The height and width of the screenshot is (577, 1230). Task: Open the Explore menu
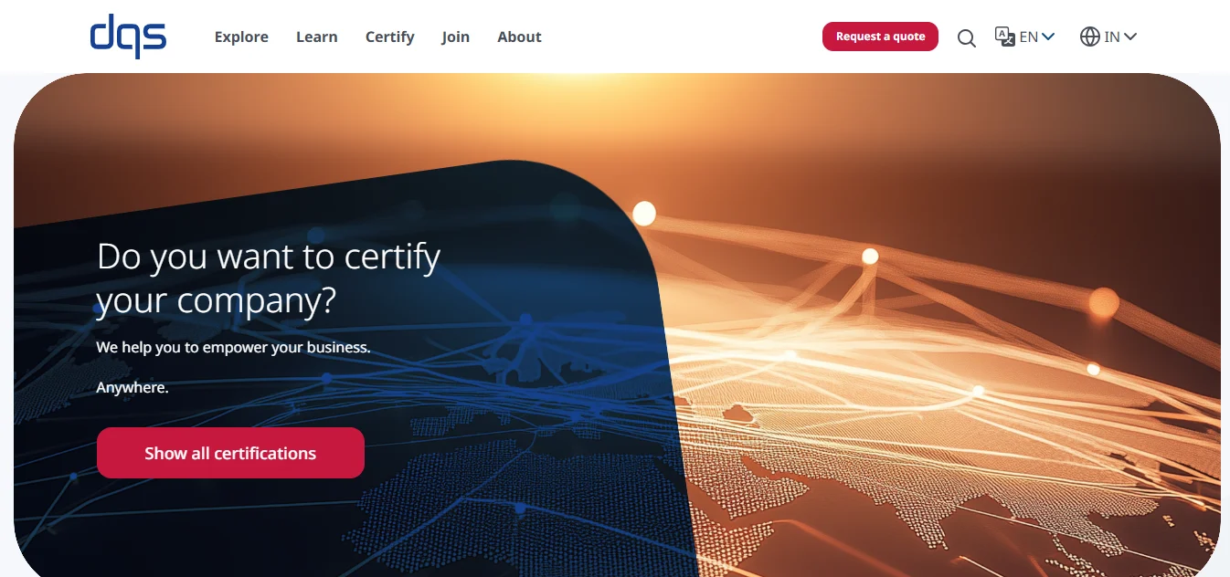coord(241,37)
